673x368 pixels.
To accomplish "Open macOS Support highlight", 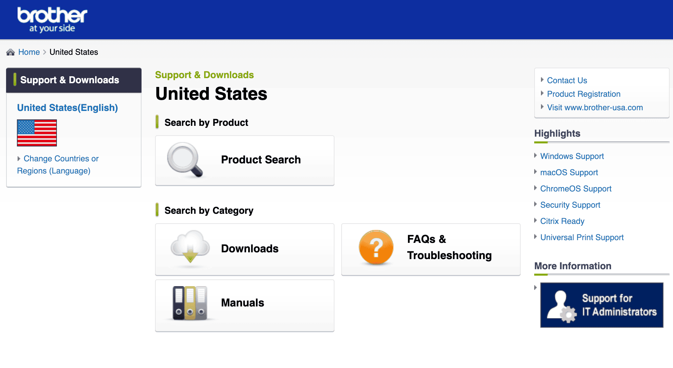I will coord(569,172).
